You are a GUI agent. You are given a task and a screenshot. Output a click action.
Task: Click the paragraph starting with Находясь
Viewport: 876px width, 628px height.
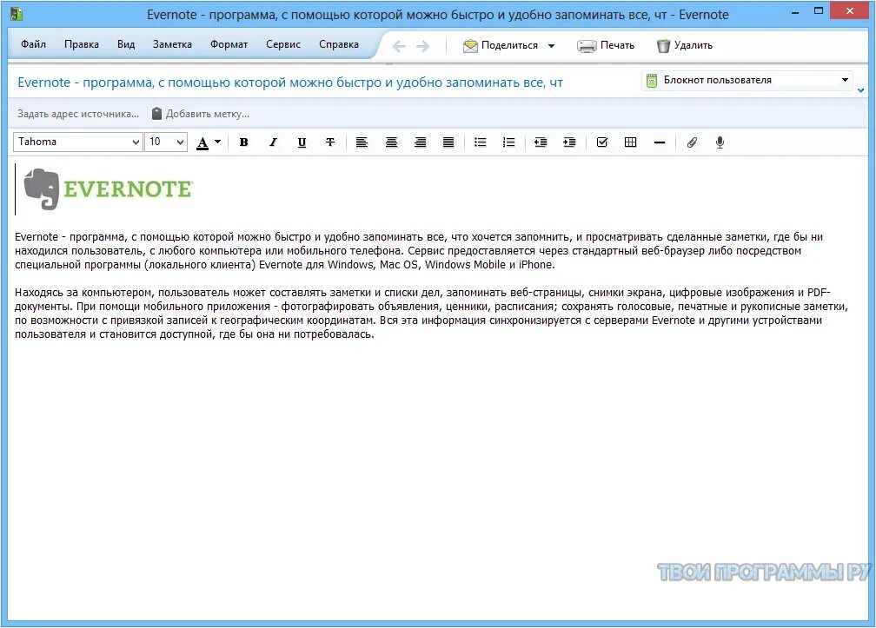coord(431,314)
